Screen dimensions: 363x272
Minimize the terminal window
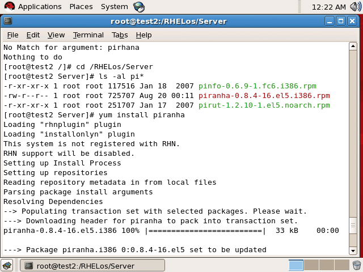click(x=330, y=22)
